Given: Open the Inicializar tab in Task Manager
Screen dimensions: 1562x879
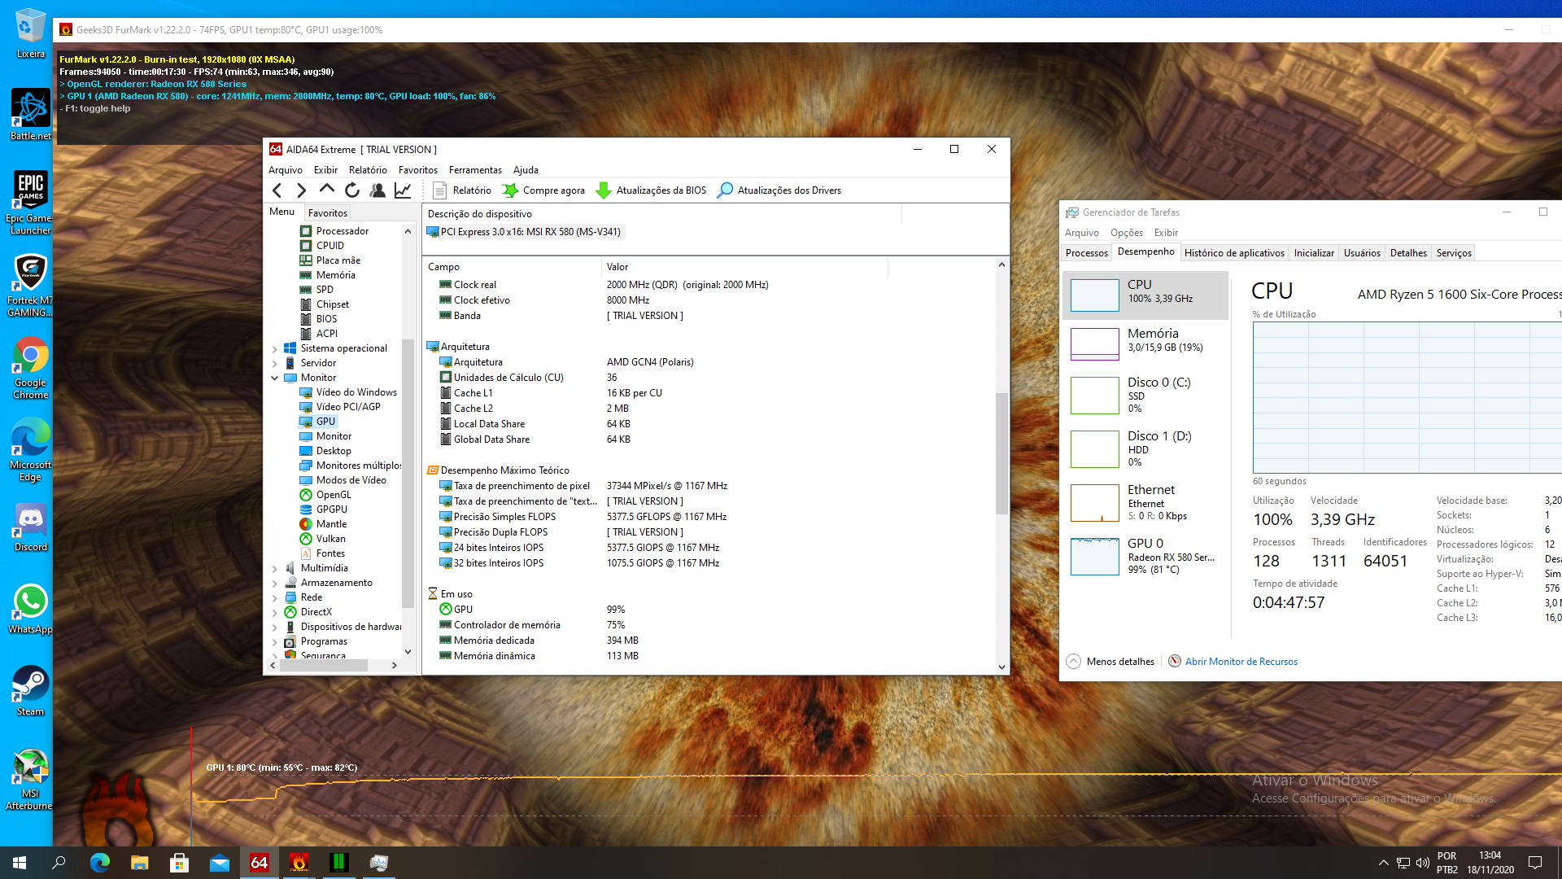Looking at the screenshot, I should pyautogui.click(x=1314, y=253).
